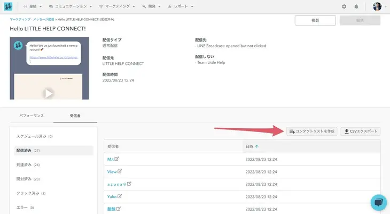
Task: Click コンタクトリストを作成 button
Action: pyautogui.click(x=311, y=131)
